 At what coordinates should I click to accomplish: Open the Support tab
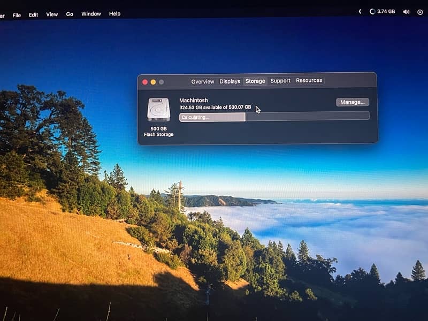click(280, 81)
